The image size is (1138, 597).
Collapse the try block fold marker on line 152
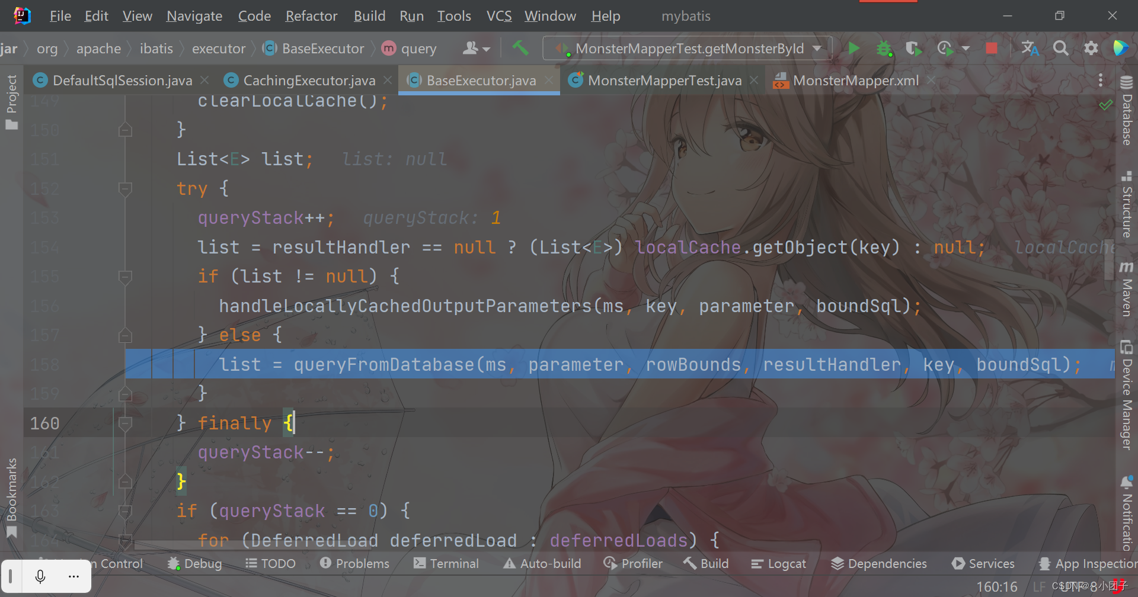coord(125,189)
